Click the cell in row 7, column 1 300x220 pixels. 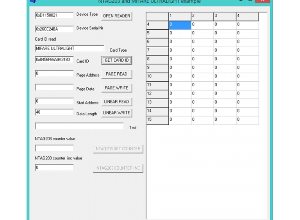pos(180,51)
